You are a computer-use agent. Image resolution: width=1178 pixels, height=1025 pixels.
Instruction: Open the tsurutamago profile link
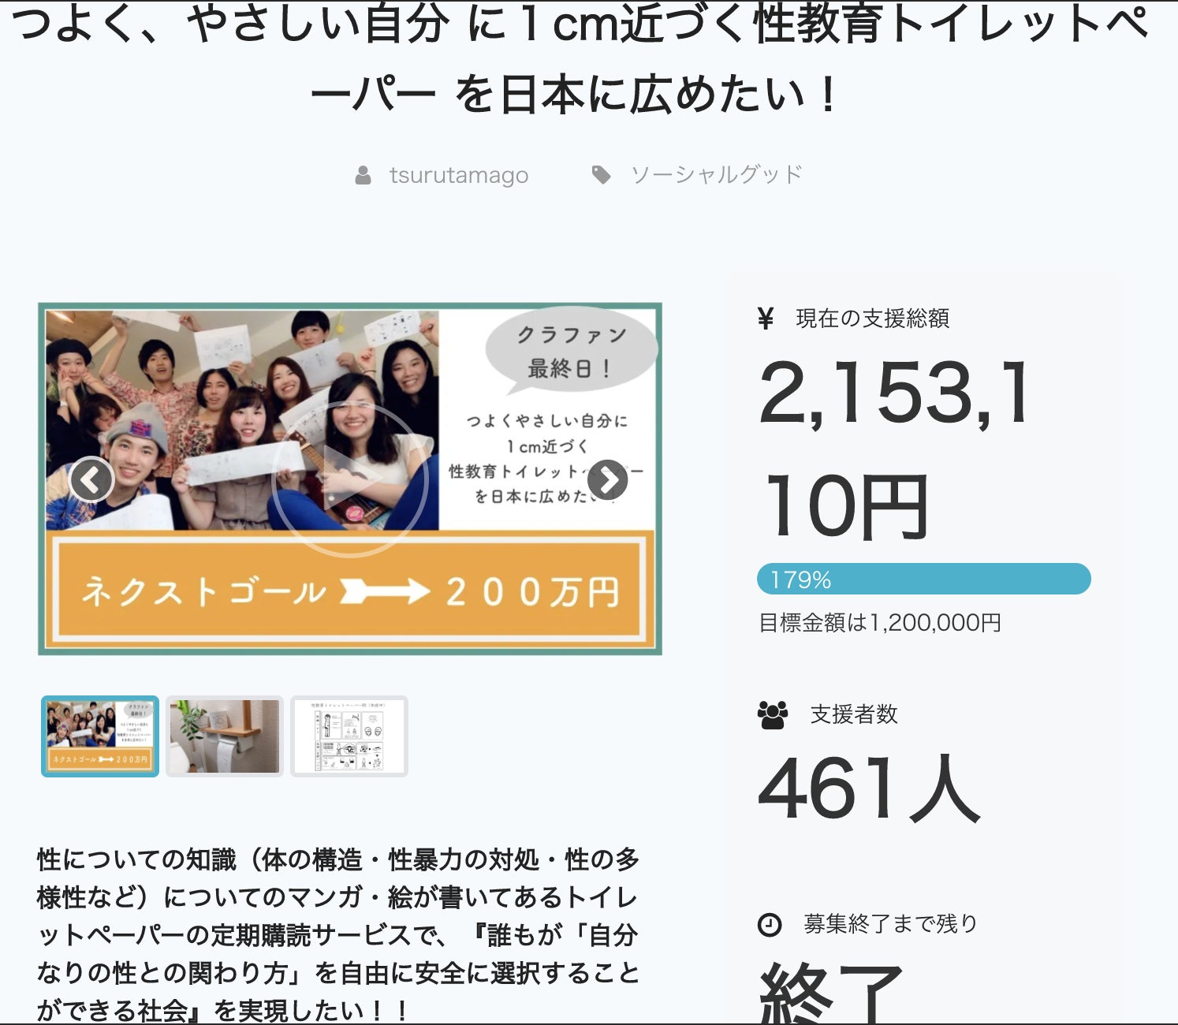458,175
